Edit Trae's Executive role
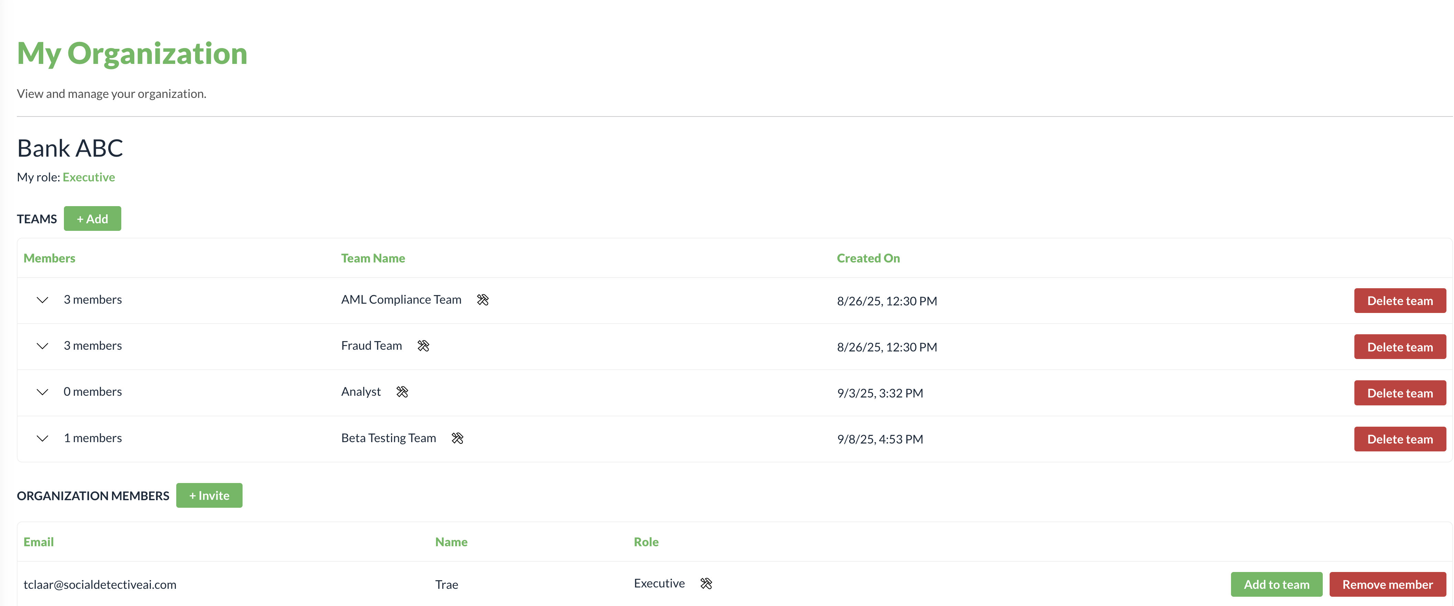Screen dimensions: 1454x606 click(x=706, y=584)
